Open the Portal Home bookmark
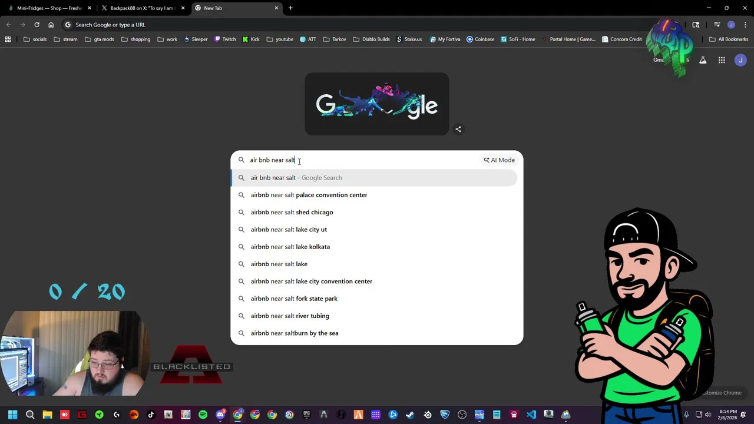 tap(568, 39)
